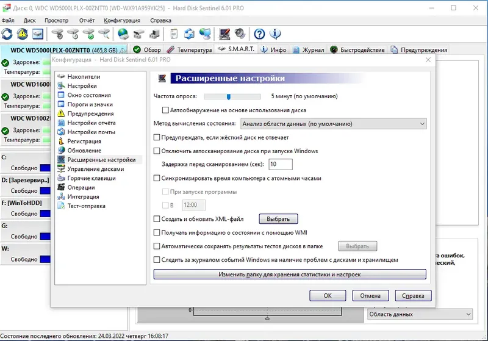Enable Автообнаружение на основе использования диска
This screenshot has width=488, height=341.
[x=165, y=110]
